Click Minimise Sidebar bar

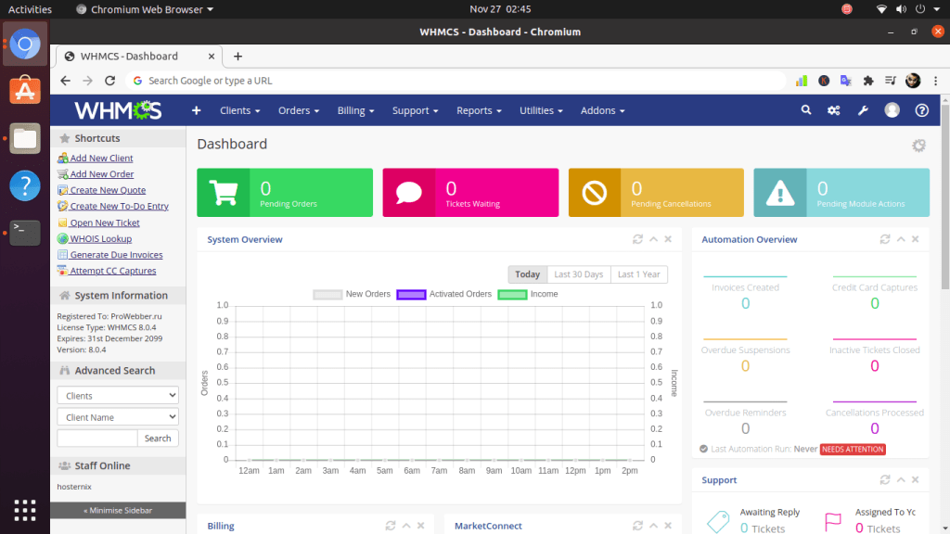click(118, 511)
